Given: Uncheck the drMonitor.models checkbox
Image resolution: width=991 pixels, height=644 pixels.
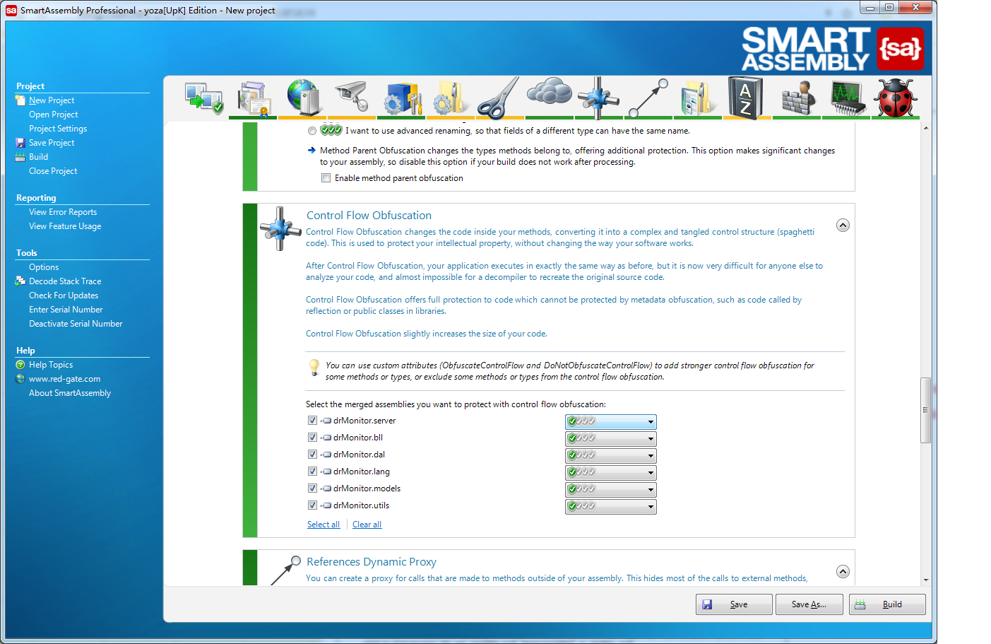Looking at the screenshot, I should click(312, 488).
